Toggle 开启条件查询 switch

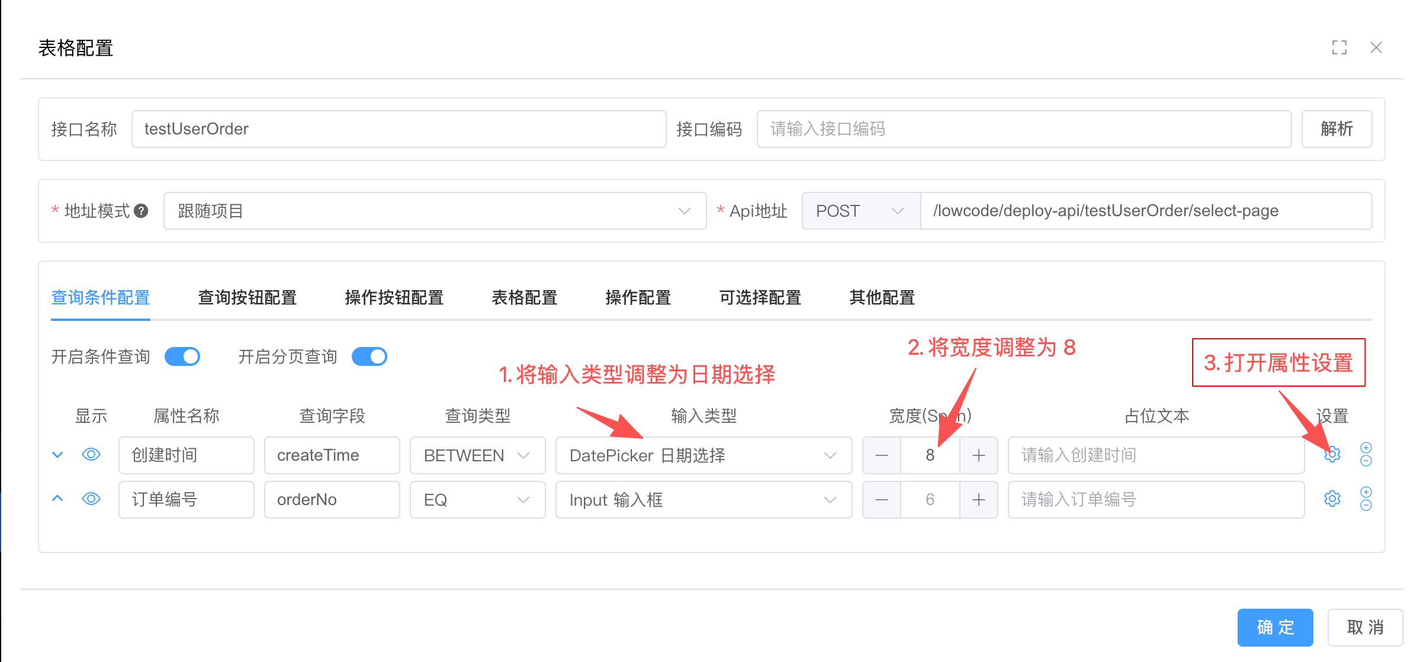(182, 356)
